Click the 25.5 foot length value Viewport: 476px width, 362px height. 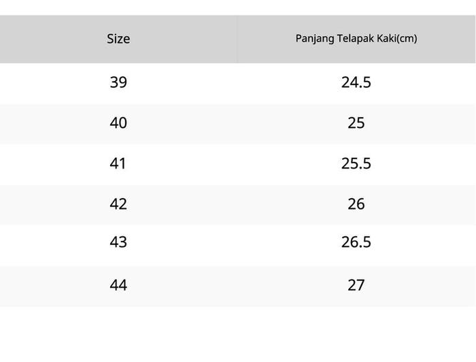click(x=356, y=163)
